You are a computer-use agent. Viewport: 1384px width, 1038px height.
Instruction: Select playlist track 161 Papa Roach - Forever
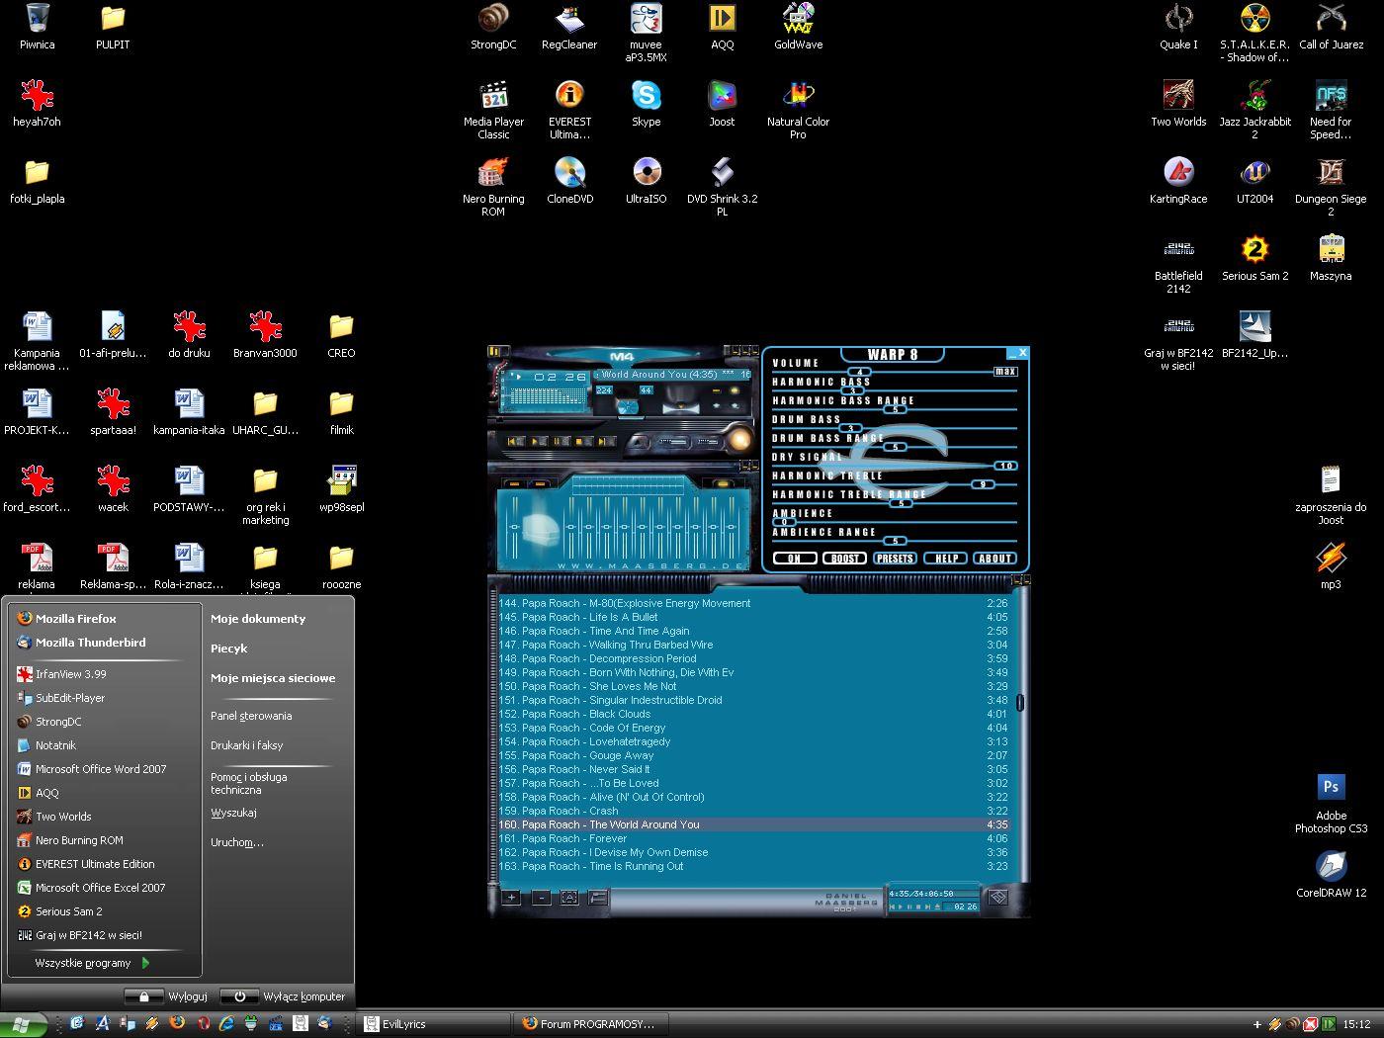753,838
